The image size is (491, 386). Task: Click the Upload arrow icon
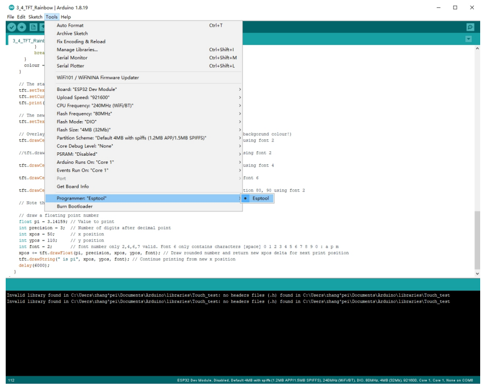[22, 27]
